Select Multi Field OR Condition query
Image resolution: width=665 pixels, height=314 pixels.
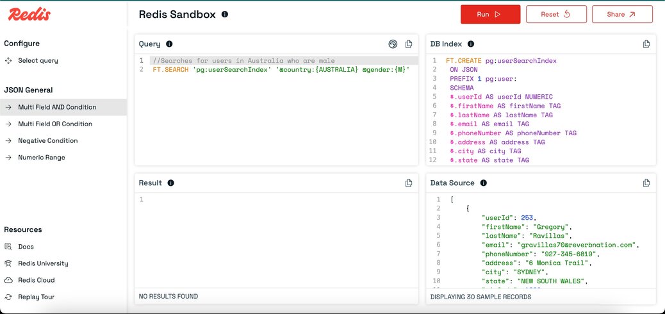pyautogui.click(x=54, y=124)
